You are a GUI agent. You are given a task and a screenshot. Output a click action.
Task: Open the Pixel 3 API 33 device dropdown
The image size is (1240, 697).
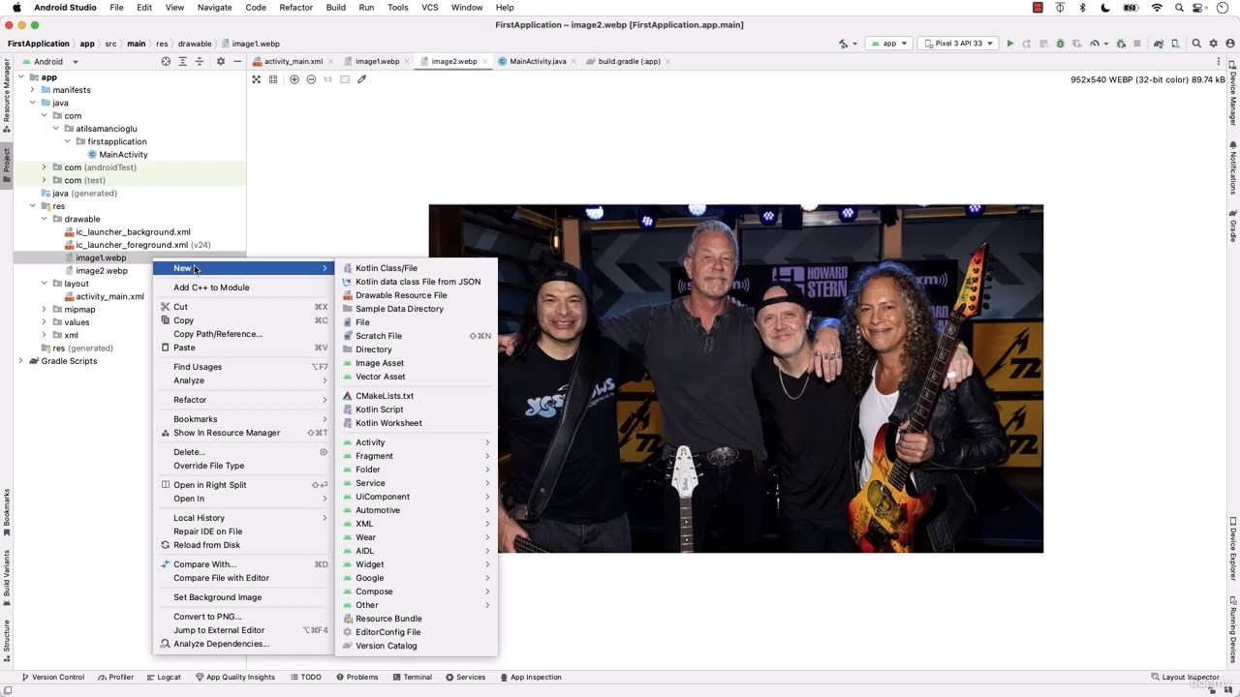click(x=958, y=44)
